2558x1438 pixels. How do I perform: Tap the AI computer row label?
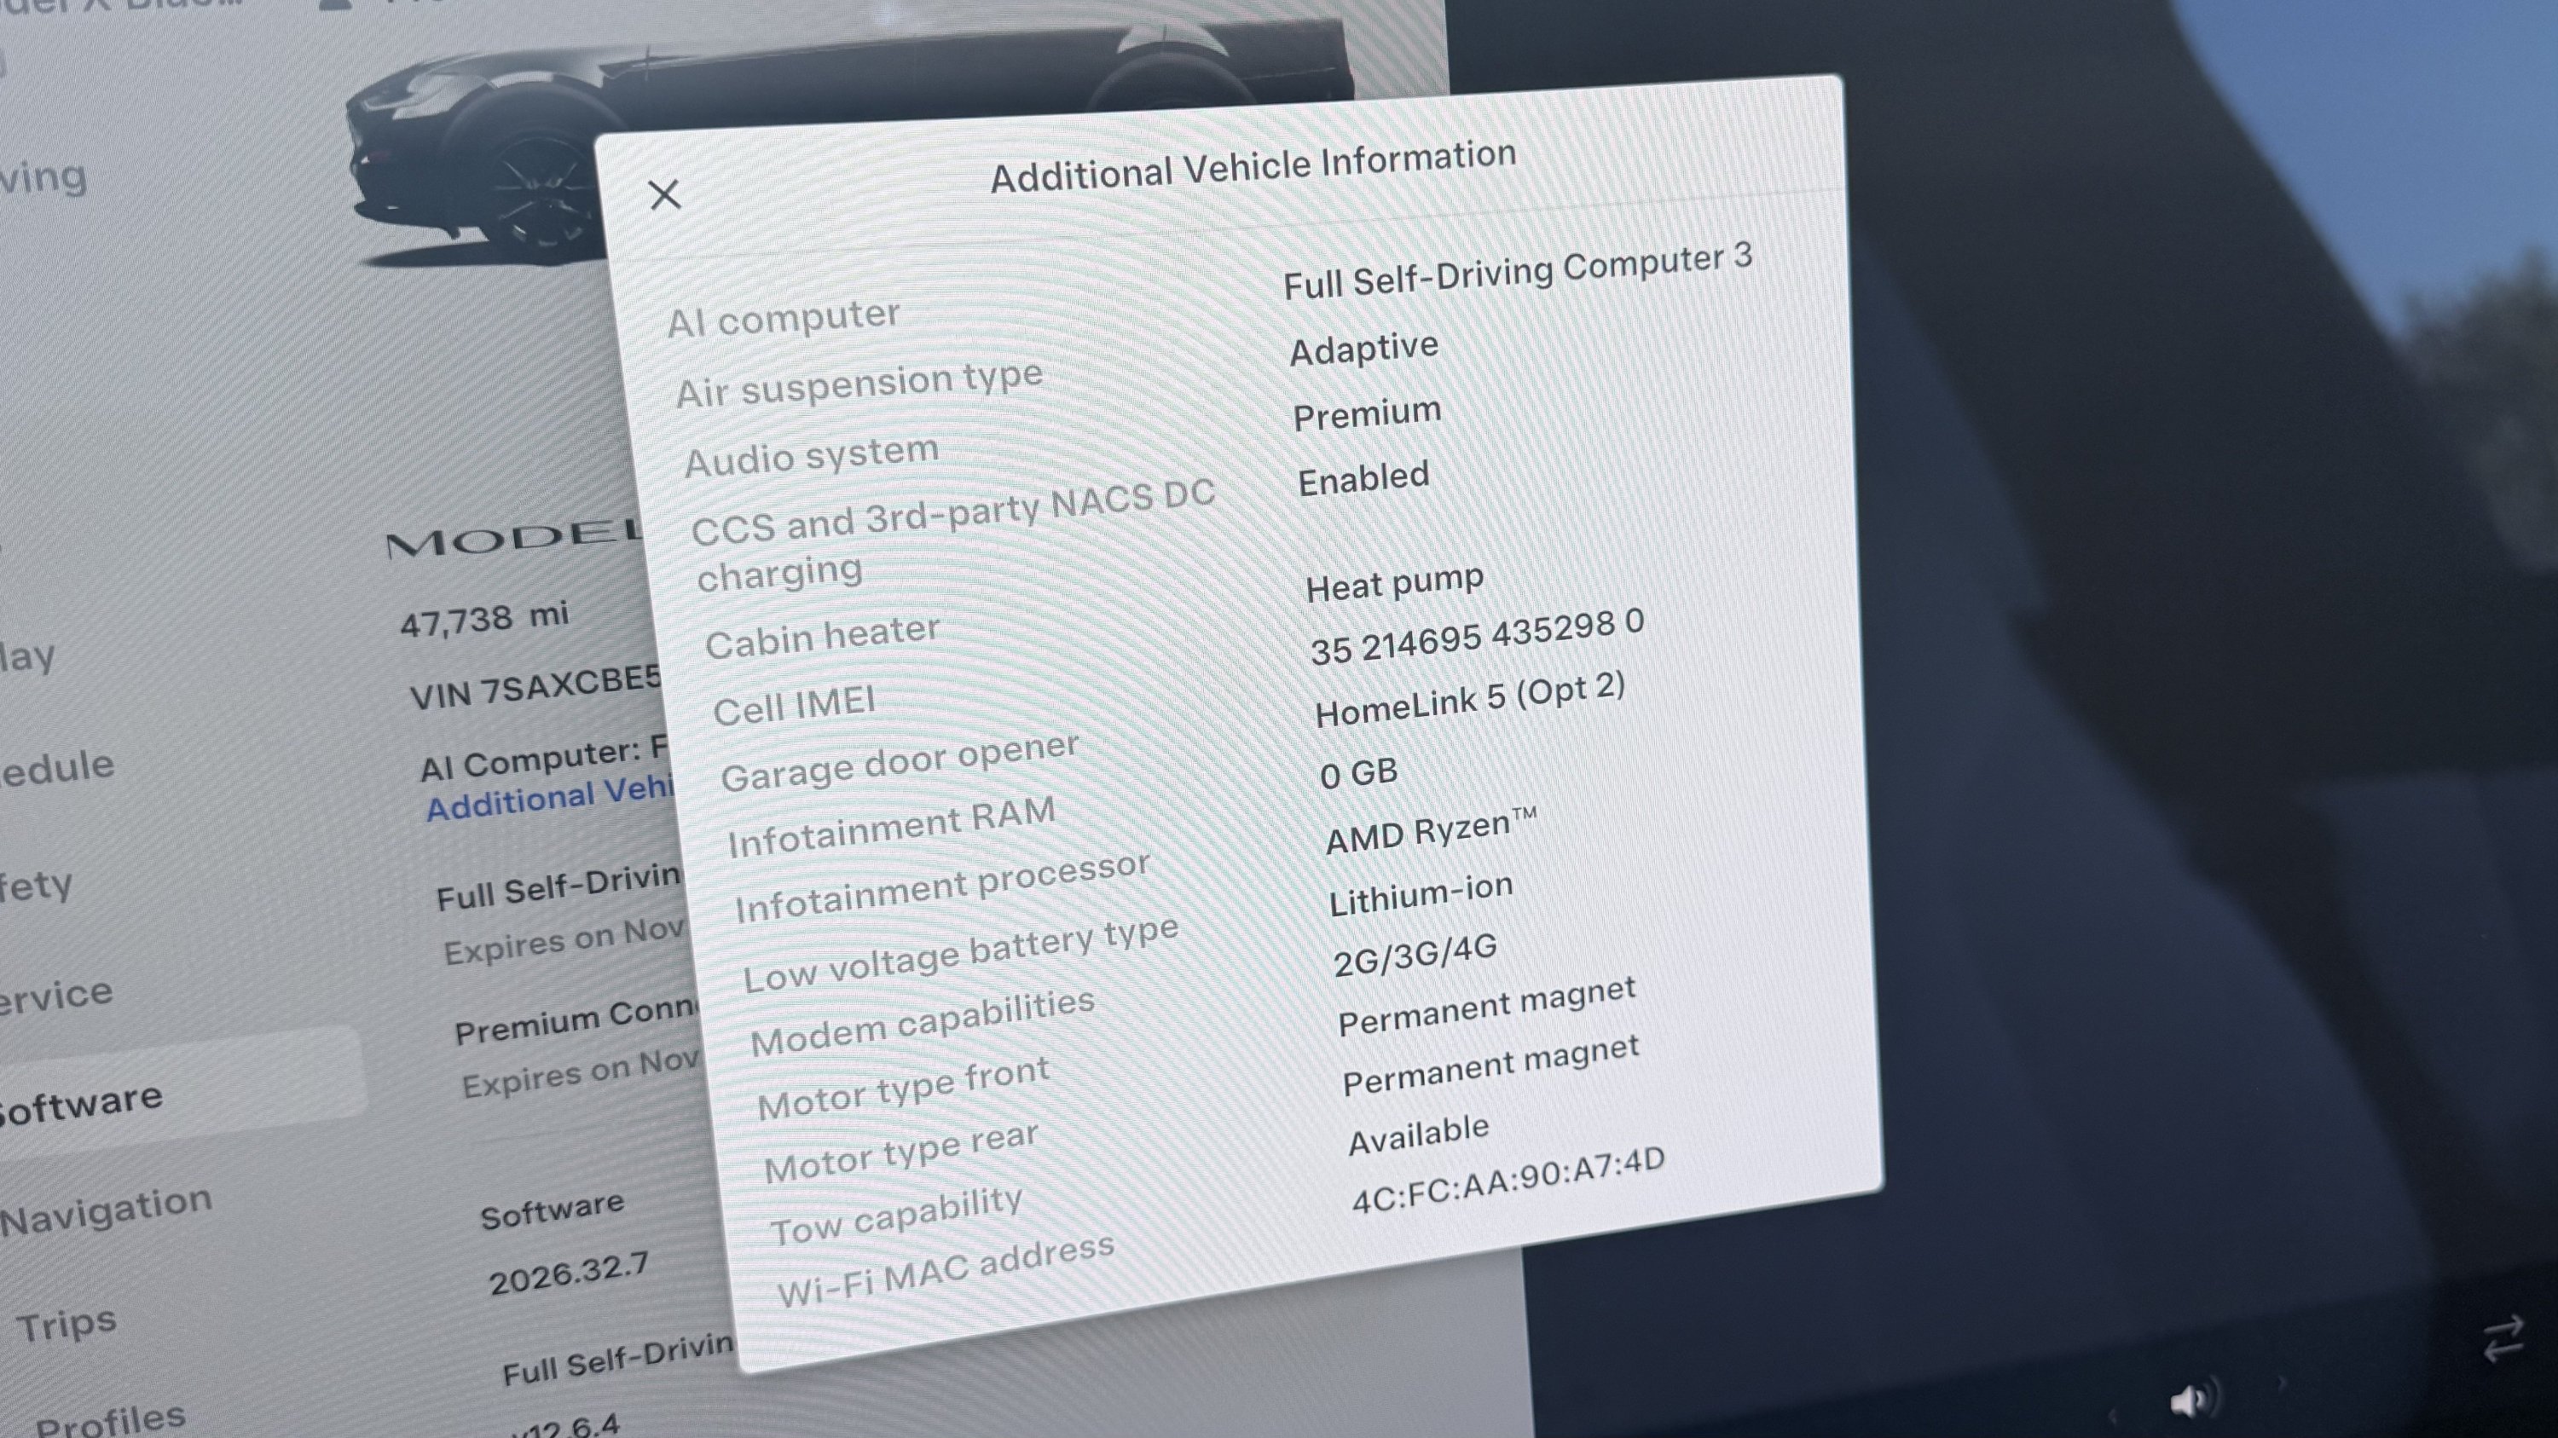[784, 319]
